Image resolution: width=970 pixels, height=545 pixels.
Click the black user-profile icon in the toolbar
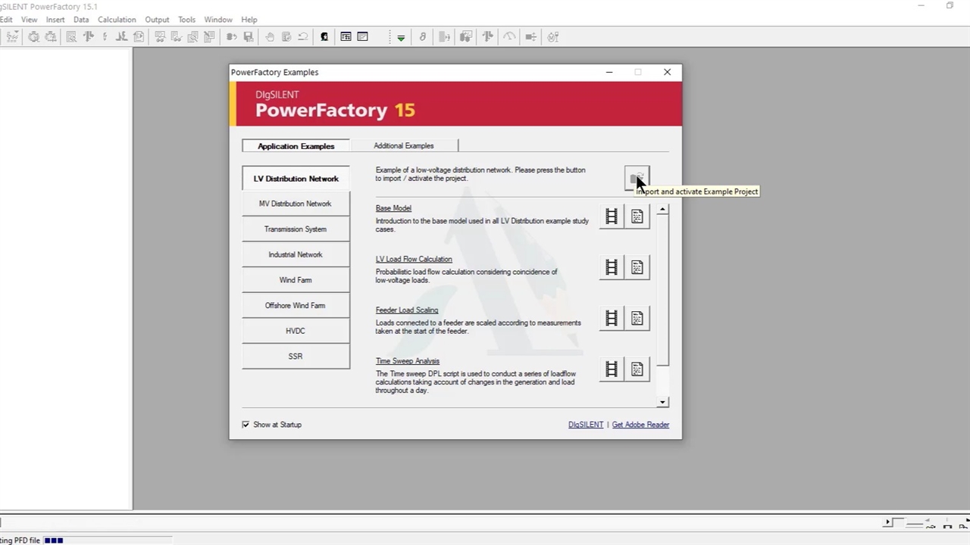tap(324, 37)
